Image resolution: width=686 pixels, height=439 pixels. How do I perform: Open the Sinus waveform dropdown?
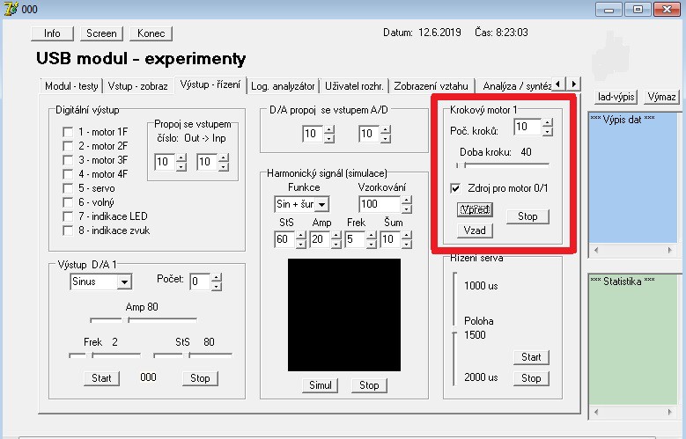tap(124, 282)
